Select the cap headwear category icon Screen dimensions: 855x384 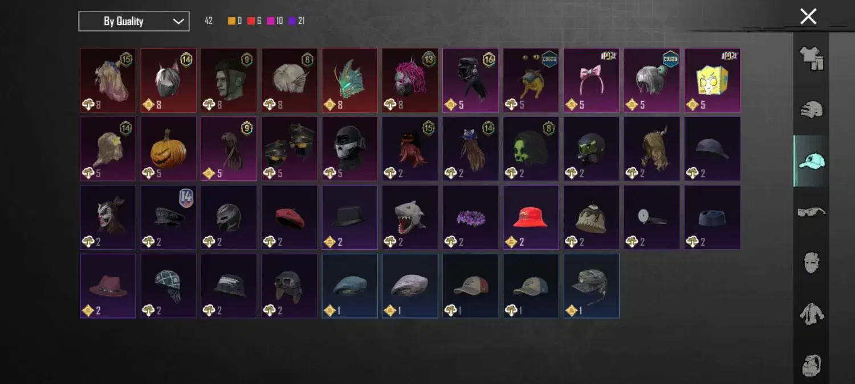click(812, 161)
